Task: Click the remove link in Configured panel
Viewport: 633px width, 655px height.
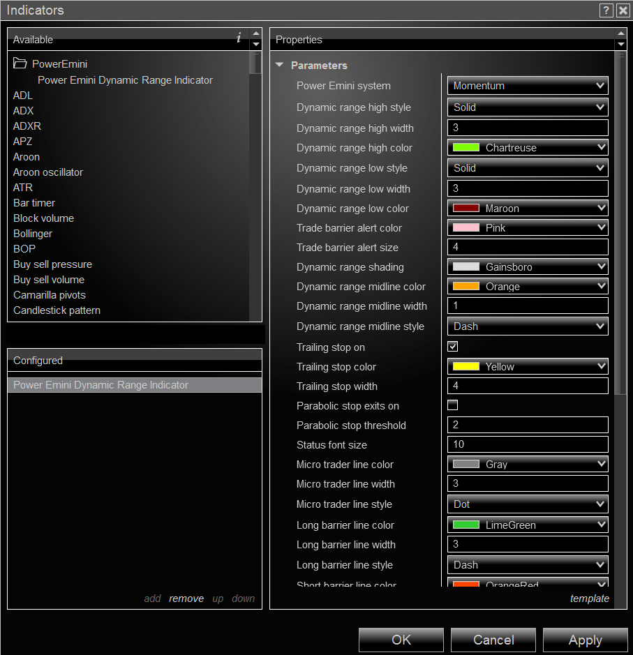Action: 186,598
